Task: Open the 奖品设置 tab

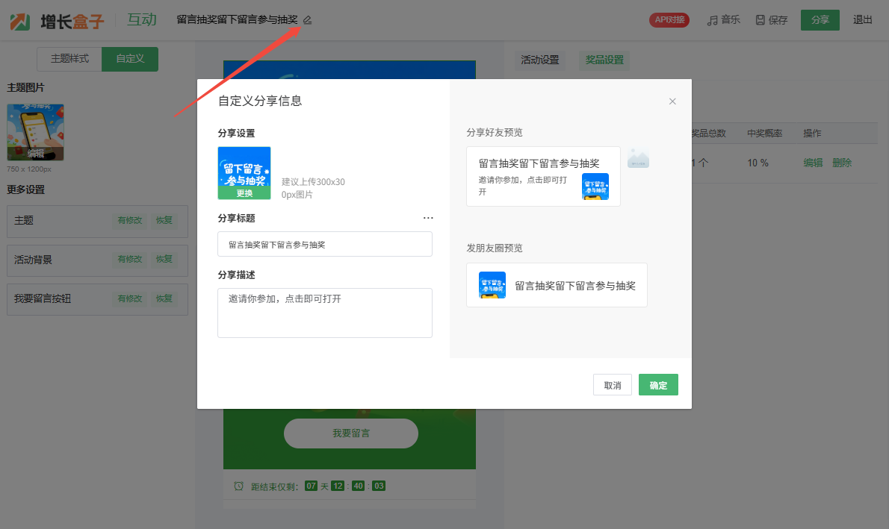Action: 604,60
